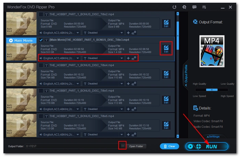This screenshot has height=157, width=240.
Task: Add subtitle with plus icon for Title4
Action: click(x=128, y=84)
